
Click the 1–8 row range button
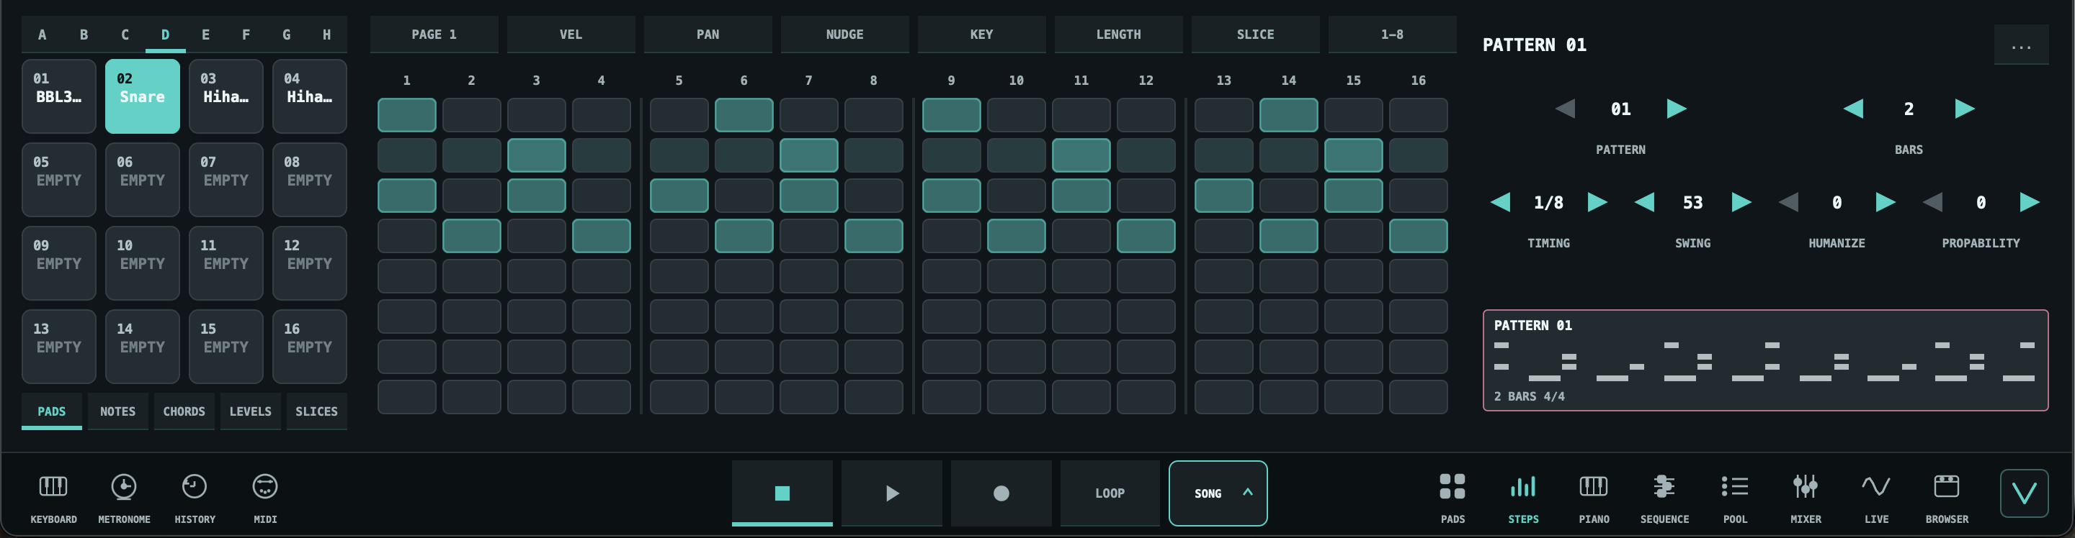click(x=1392, y=35)
